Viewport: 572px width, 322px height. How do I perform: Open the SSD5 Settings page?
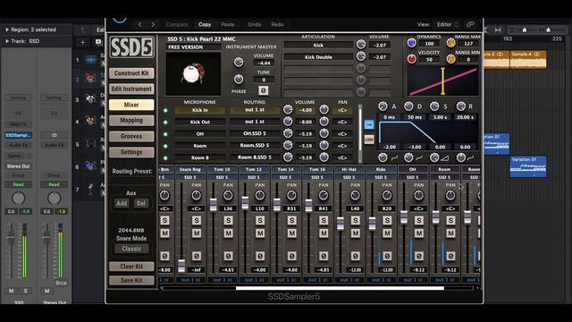(131, 152)
